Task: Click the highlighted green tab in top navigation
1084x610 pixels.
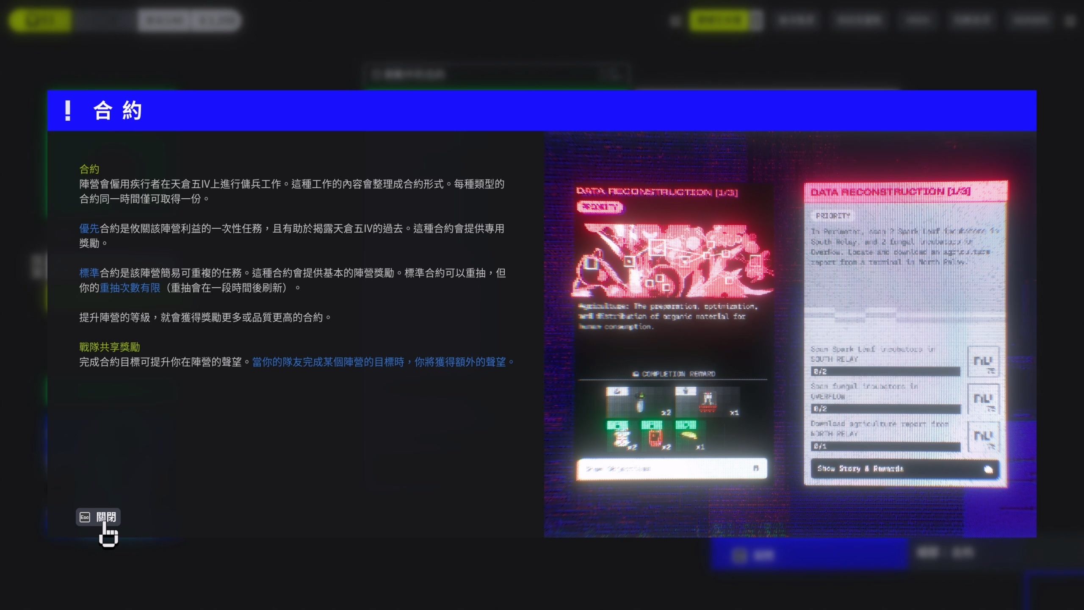Action: click(719, 20)
